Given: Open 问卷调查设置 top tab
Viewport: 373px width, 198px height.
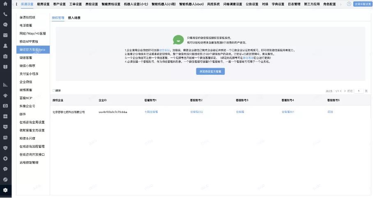Looking at the screenshot, I should (233, 4).
